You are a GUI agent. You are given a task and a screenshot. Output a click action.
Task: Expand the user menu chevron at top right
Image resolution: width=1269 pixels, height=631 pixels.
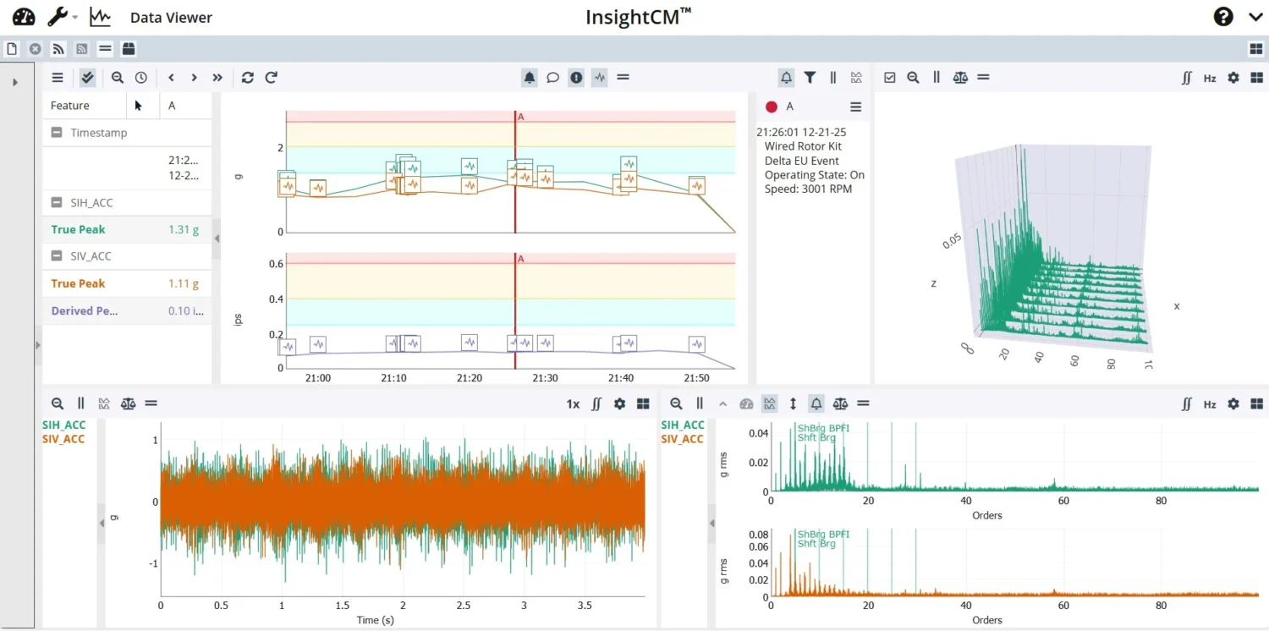tap(1255, 17)
